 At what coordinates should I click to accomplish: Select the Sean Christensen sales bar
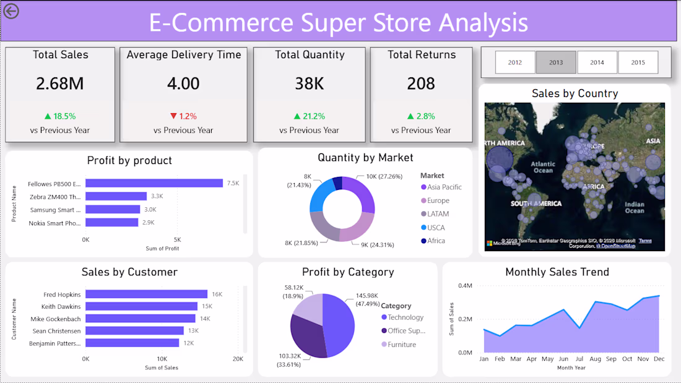(x=134, y=330)
